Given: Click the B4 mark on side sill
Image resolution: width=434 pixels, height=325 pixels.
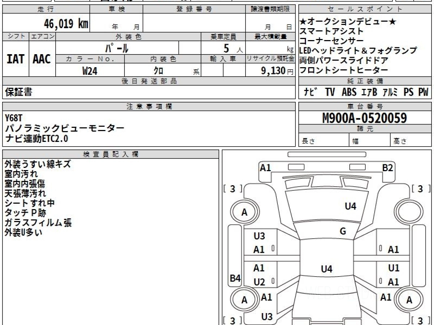Looking at the screenshot, I should point(235,278).
